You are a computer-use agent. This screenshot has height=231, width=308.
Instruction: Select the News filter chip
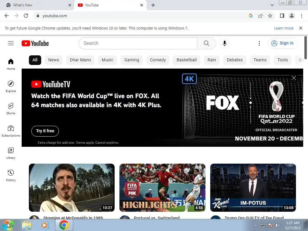click(x=54, y=60)
